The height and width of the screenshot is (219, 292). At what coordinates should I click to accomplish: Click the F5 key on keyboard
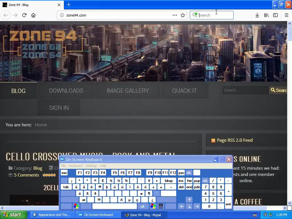(x=115, y=173)
